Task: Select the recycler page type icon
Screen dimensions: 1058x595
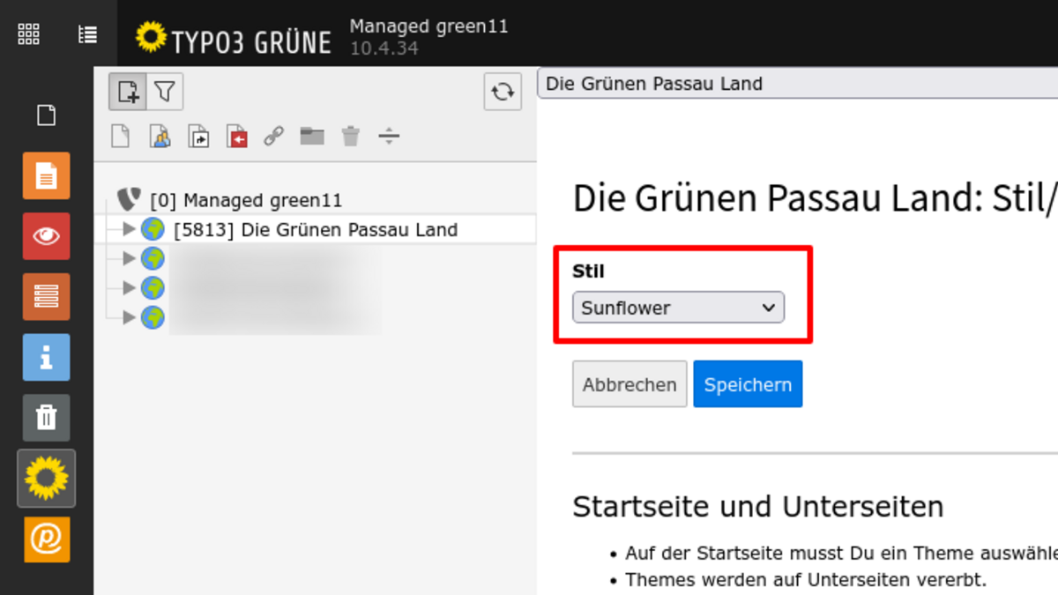Action: 351,136
